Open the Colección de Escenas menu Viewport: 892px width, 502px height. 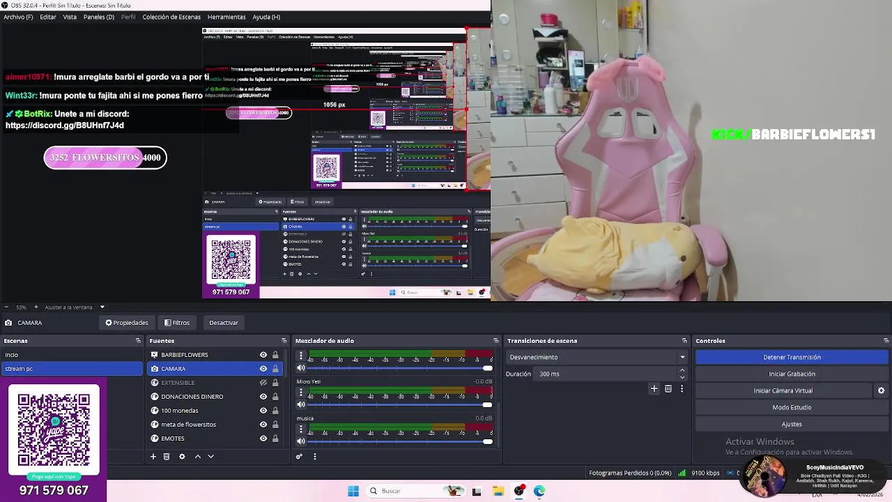(x=171, y=17)
